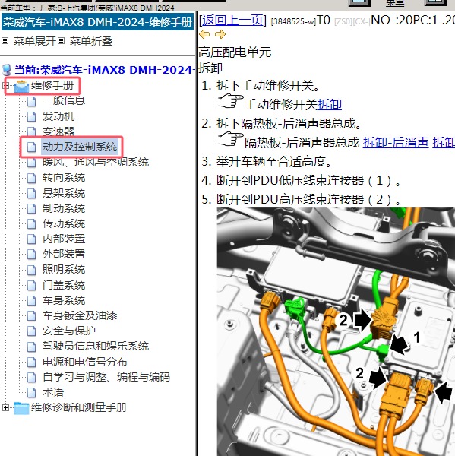Image resolution: width=455 pixels, height=456 pixels.
Task: Open the 拆卸-后消声 link
Action: coord(396,143)
